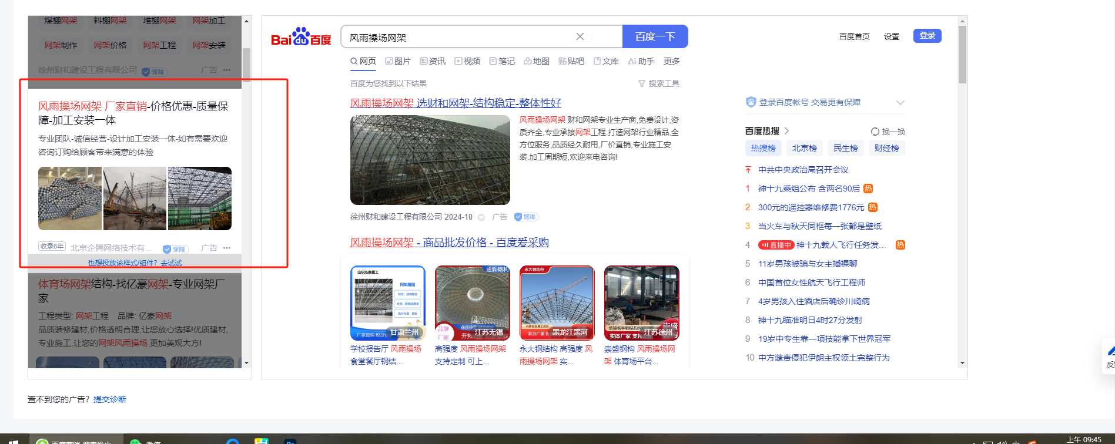Screen dimensions: 1115x444
Task: Switch to the 资讯 tab
Action: (433, 61)
